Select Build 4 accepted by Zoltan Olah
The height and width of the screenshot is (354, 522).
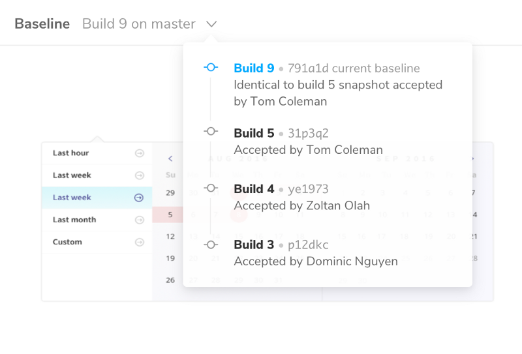301,198
